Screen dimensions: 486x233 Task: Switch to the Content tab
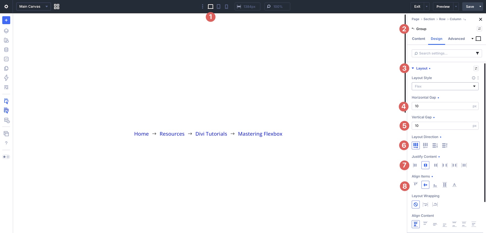point(418,39)
